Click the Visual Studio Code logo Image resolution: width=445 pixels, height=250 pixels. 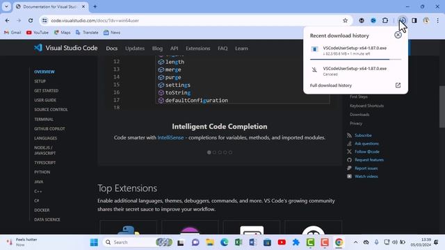pos(65,48)
